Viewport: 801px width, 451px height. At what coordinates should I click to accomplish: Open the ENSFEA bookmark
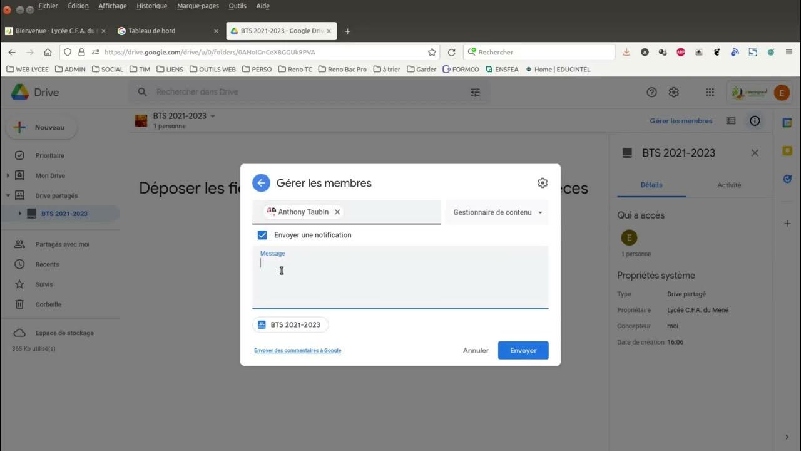coord(502,70)
